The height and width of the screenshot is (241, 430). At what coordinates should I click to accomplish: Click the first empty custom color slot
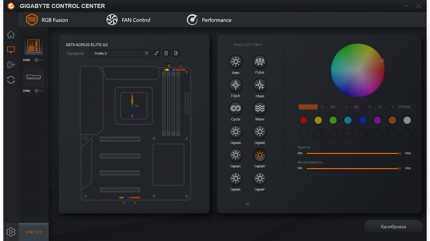303,134
